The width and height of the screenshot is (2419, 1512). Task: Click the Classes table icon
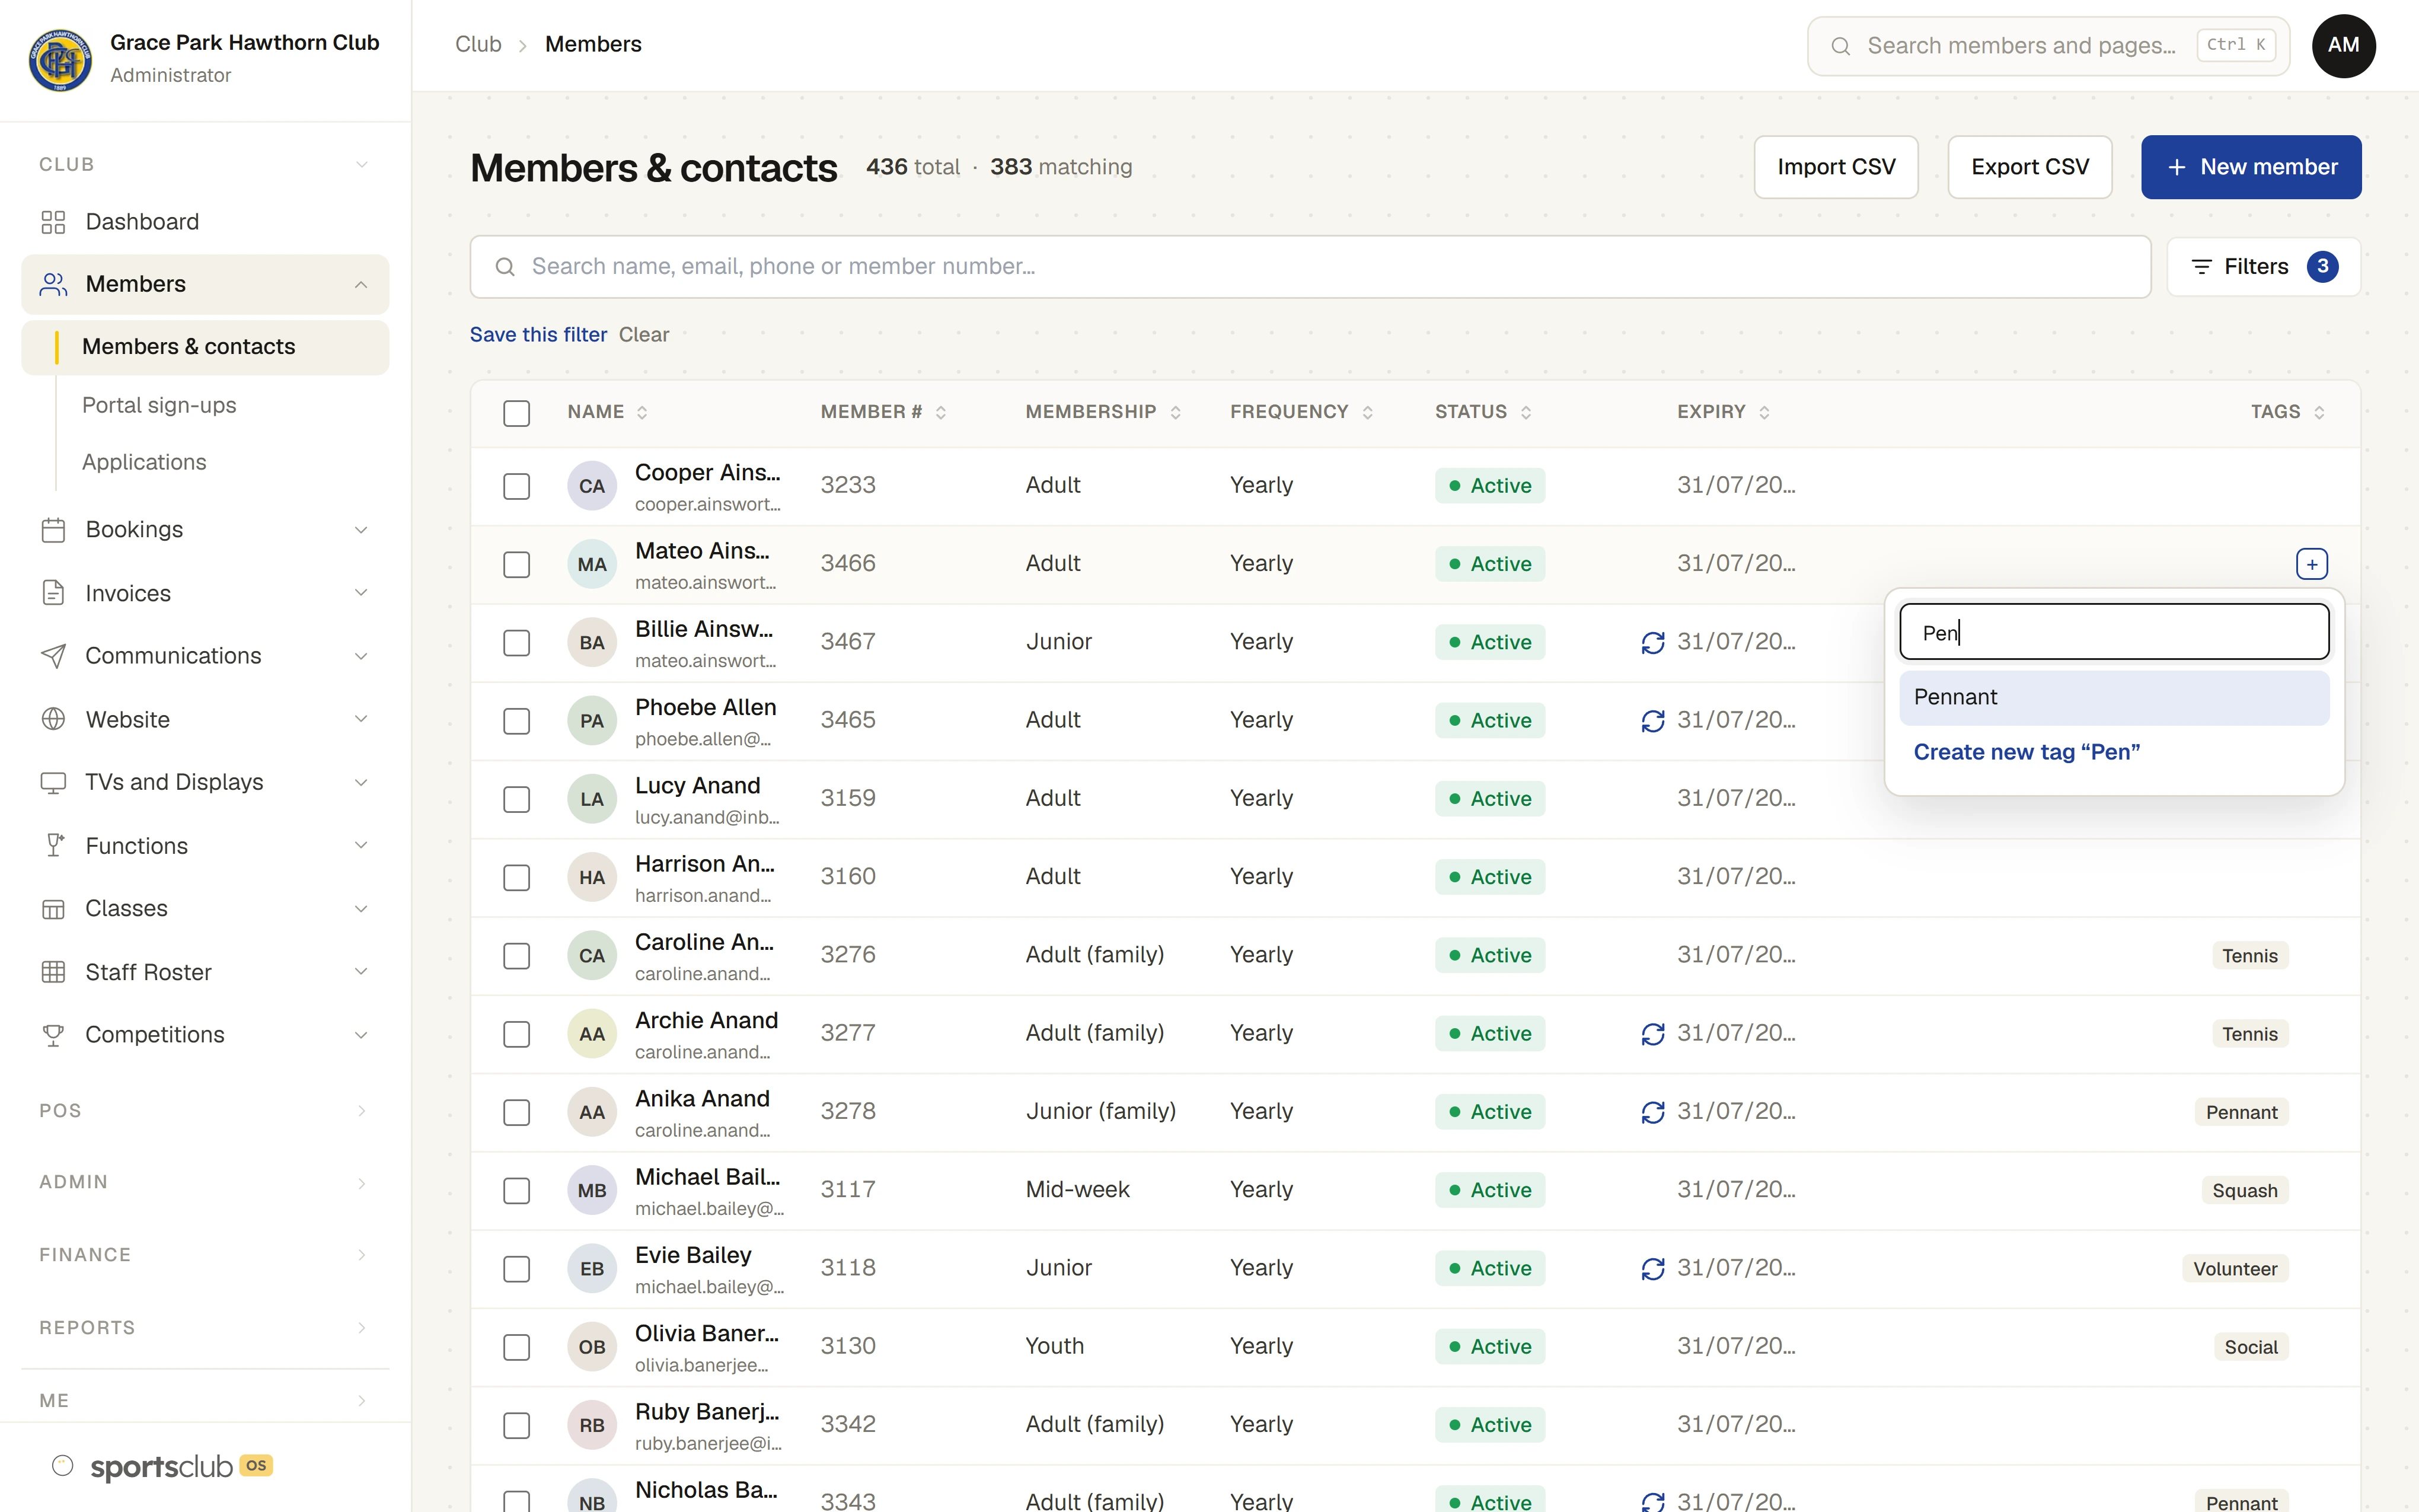coord(53,909)
